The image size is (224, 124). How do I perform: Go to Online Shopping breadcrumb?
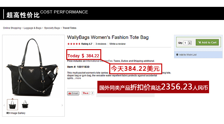click(x=12, y=28)
